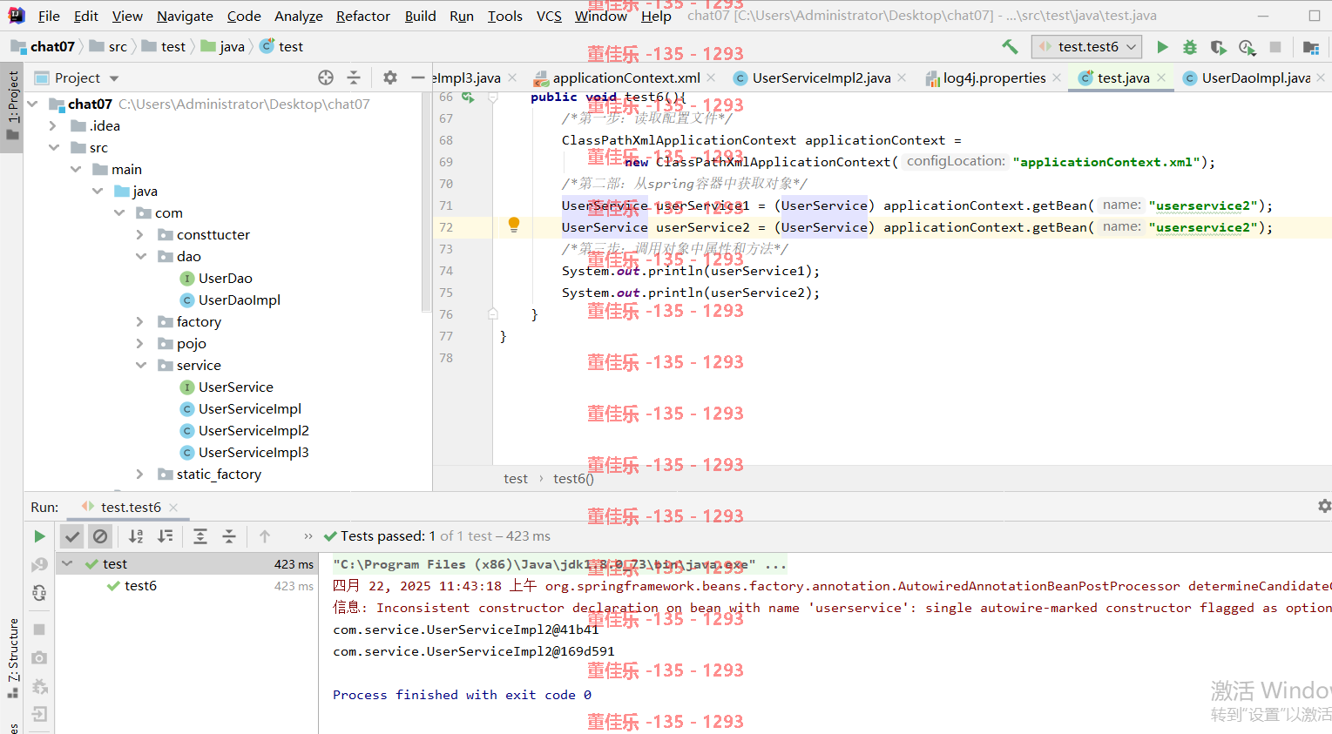Collapse the service package

coord(141,365)
